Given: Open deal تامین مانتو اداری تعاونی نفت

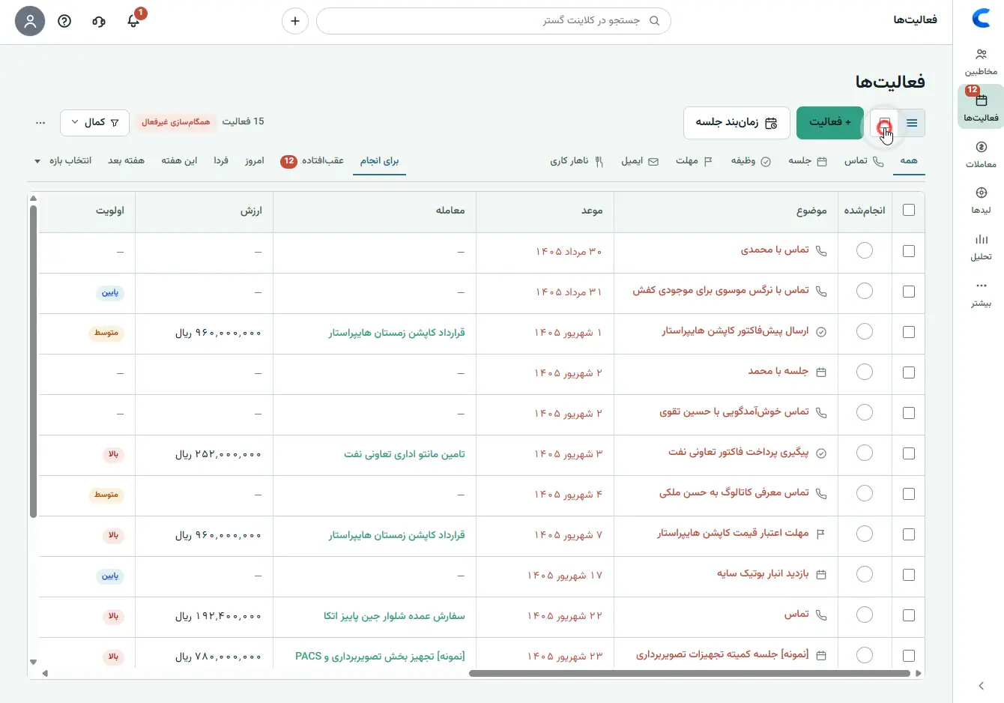Looking at the screenshot, I should [x=405, y=454].
